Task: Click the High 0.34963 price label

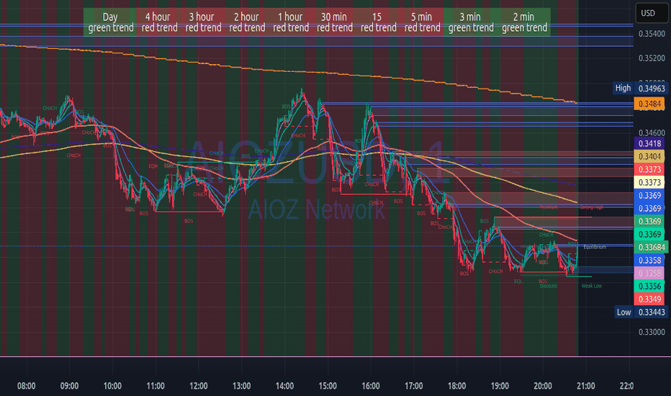Action: (x=640, y=88)
